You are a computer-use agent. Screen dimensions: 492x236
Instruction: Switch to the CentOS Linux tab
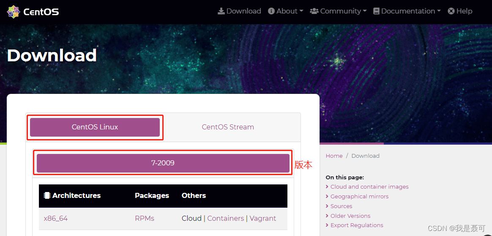tap(95, 127)
